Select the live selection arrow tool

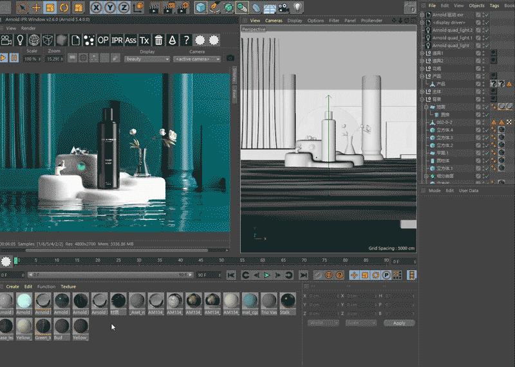click(x=22, y=7)
